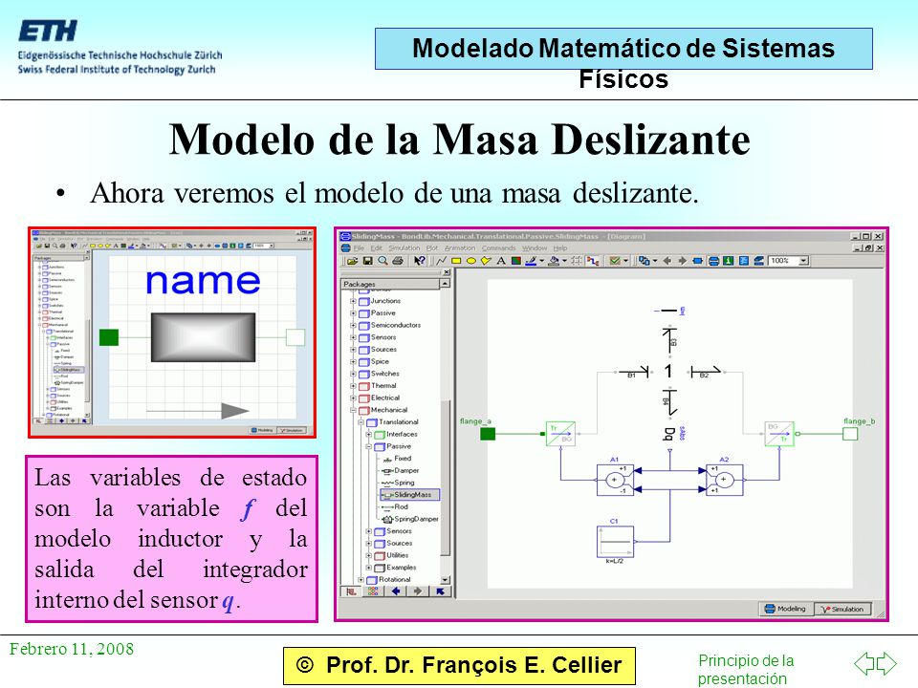Pick the Fill Color bucket tool
918x688 pixels.
point(554,261)
